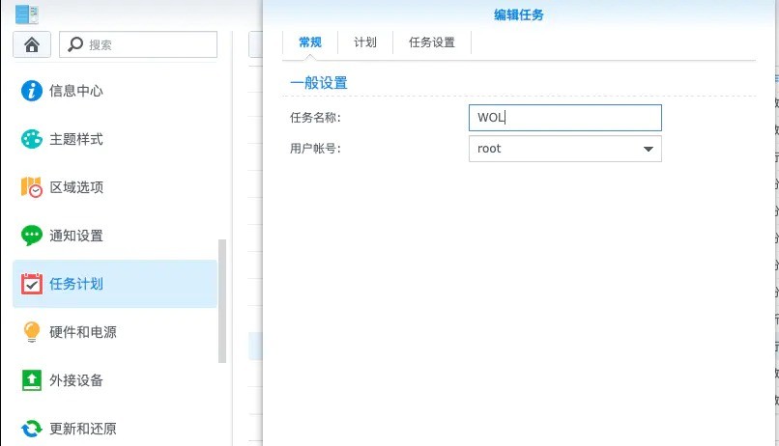Click the 任务计划 calendar check icon
The height and width of the screenshot is (446, 779).
click(x=32, y=283)
